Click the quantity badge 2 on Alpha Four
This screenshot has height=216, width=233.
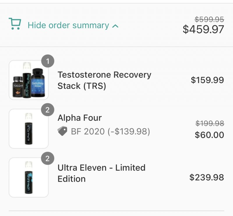coord(48,110)
